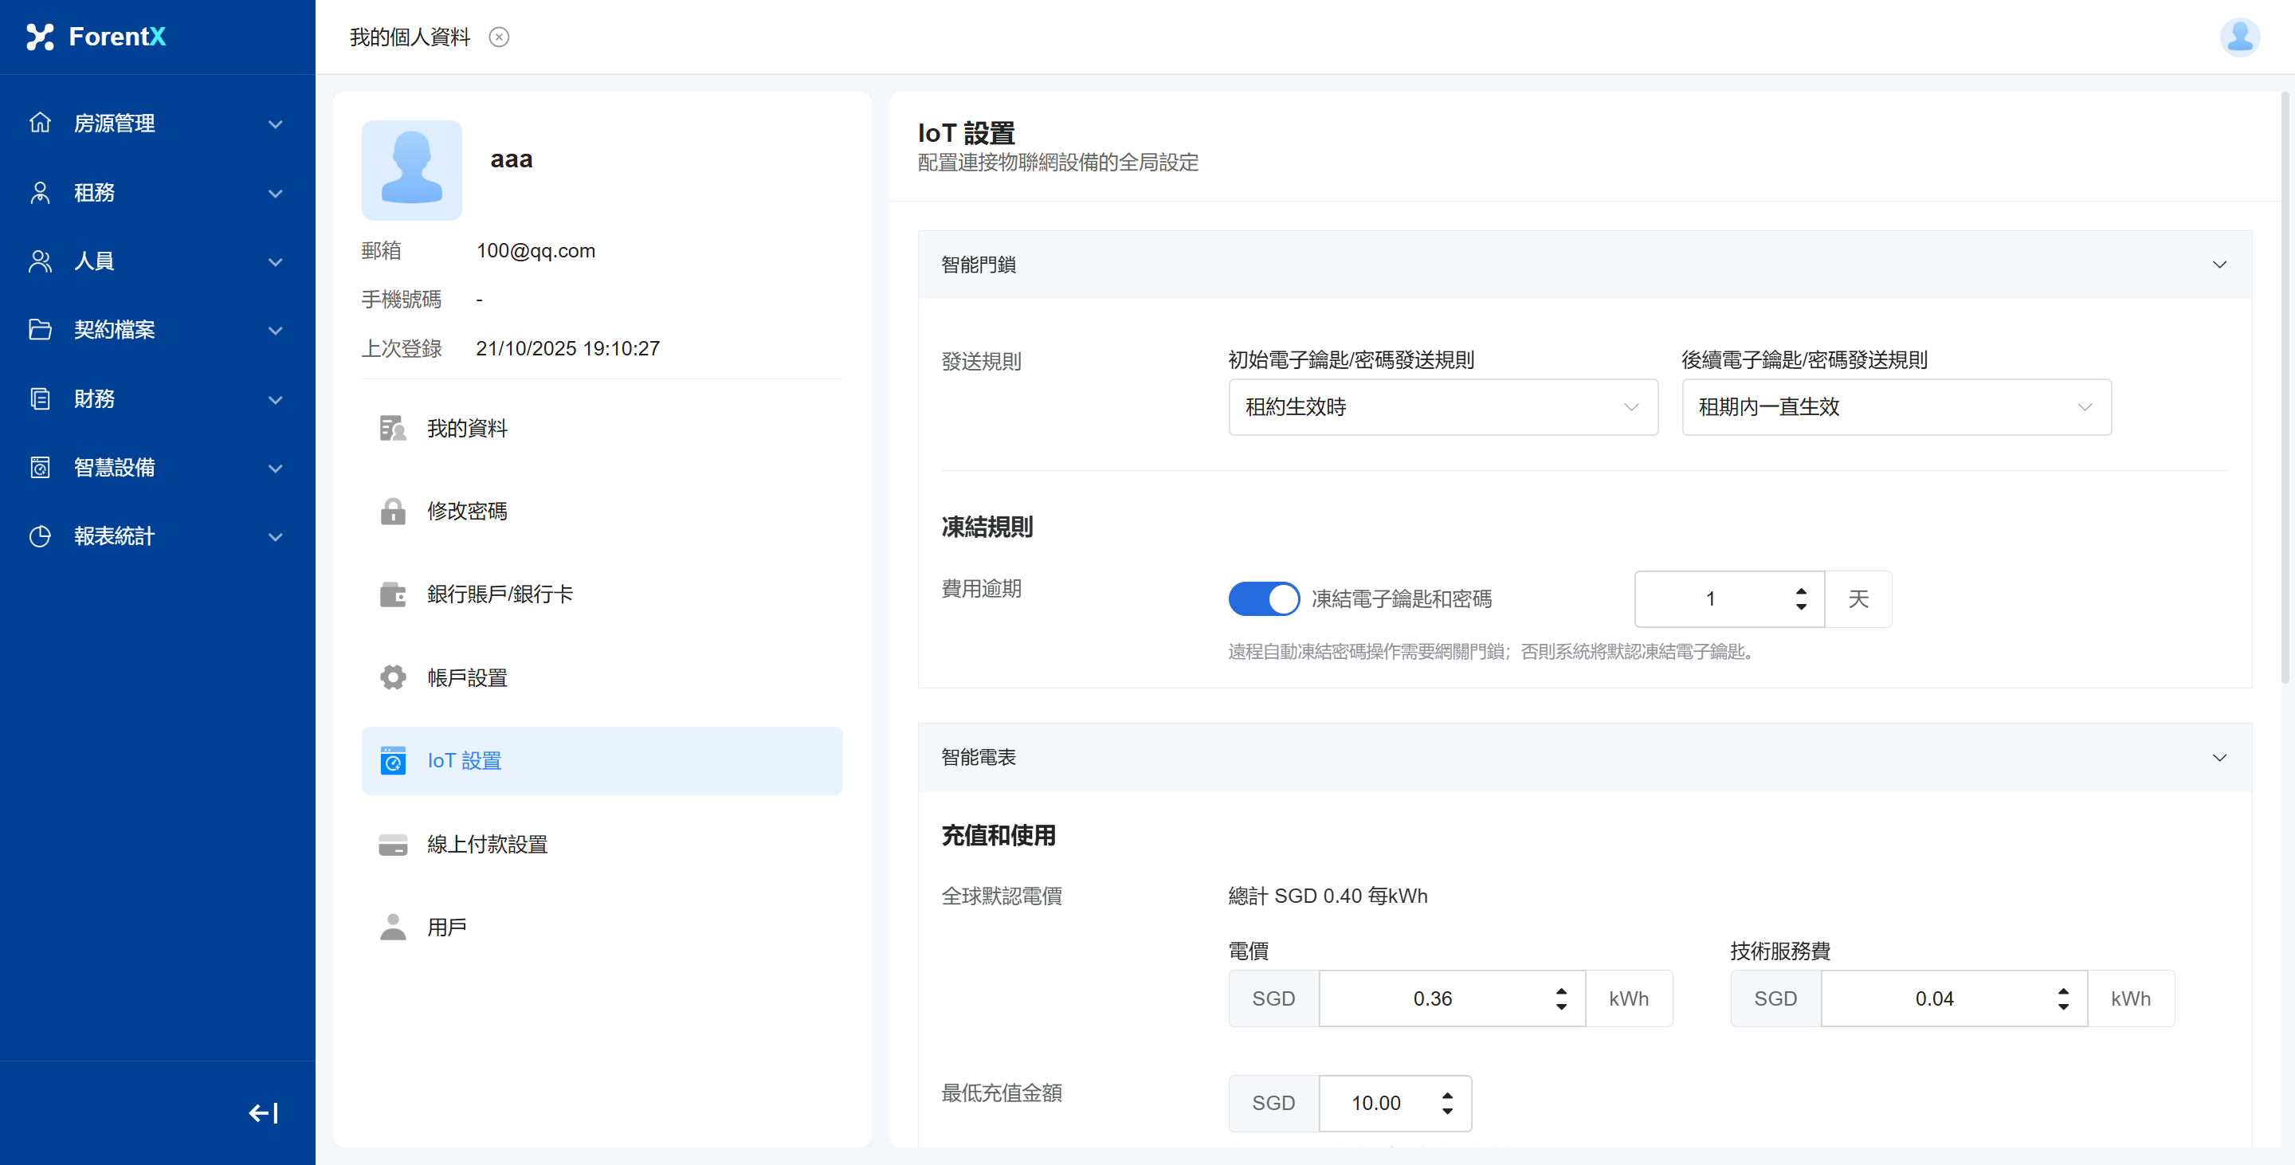This screenshot has height=1165, width=2295.
Task: Click the card icon for 線上付款設置
Action: click(393, 845)
